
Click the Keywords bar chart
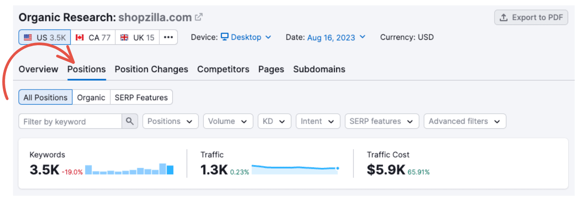(129, 169)
